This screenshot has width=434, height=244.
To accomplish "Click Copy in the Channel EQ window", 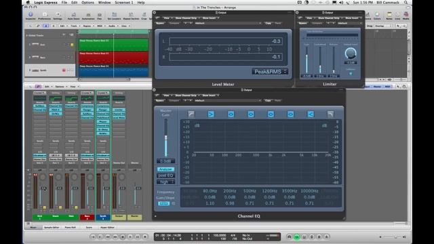I will pyautogui.click(x=269, y=100).
